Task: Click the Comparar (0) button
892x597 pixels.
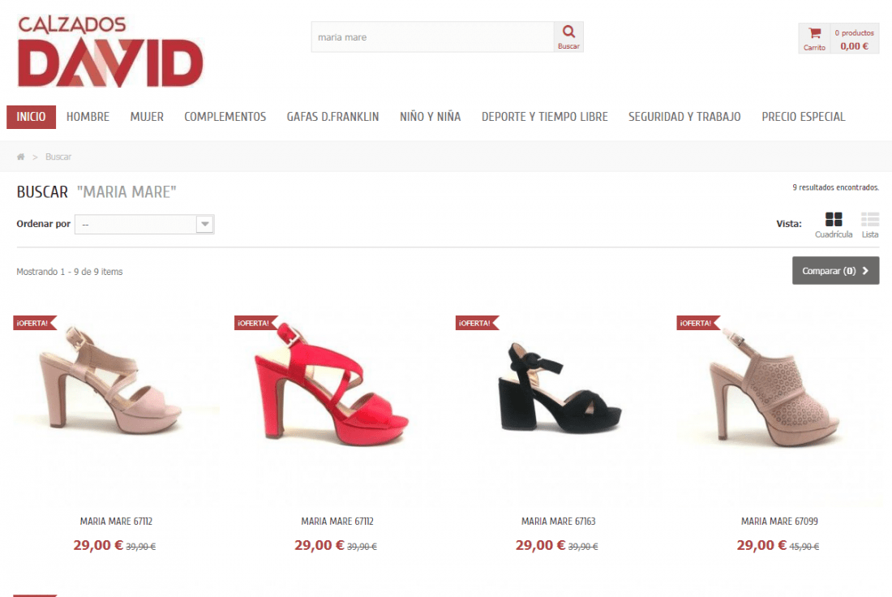Action: click(x=836, y=271)
